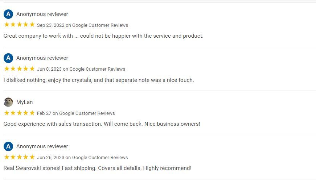Screen dimensions: 316x183
Task: Click 'Sep 23, 2022 on Google Customer Reviews'
Action: pyautogui.click(x=82, y=25)
